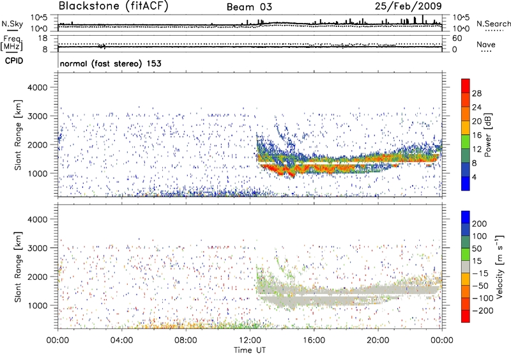
Task: Click the "200" label on Velocity colorbar
Action: 480,224
